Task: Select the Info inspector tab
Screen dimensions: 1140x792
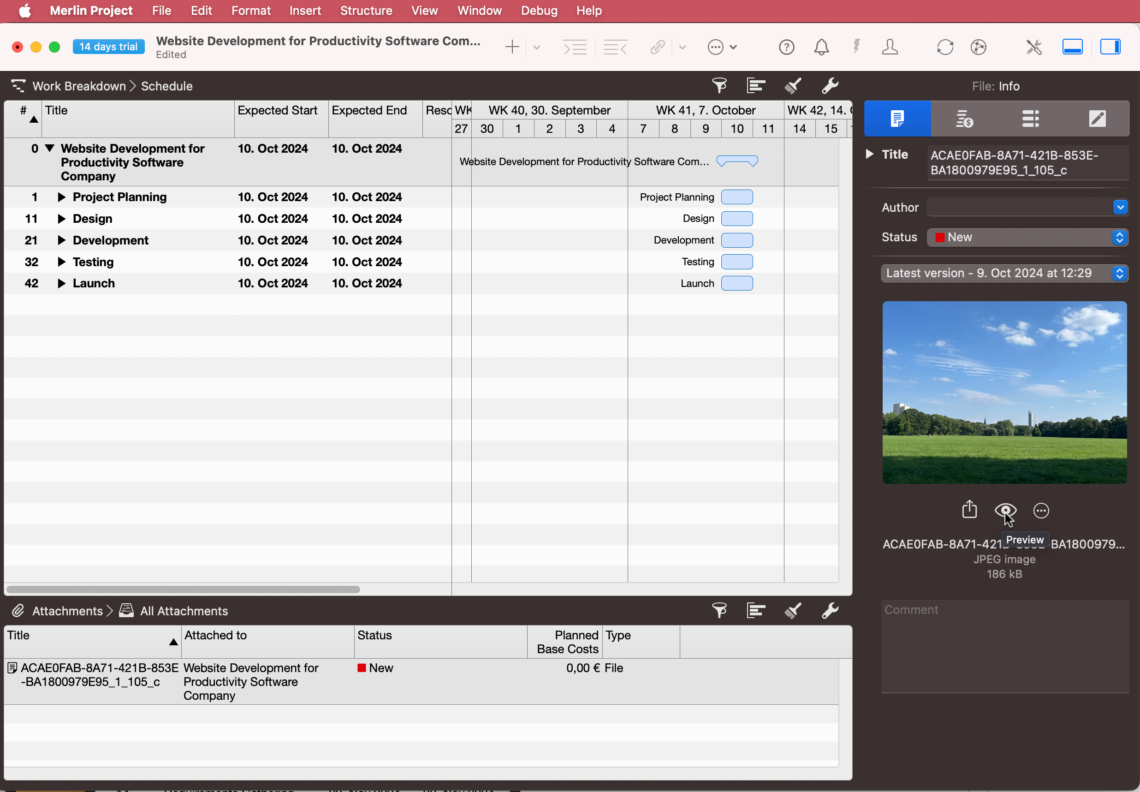Action: coord(897,119)
